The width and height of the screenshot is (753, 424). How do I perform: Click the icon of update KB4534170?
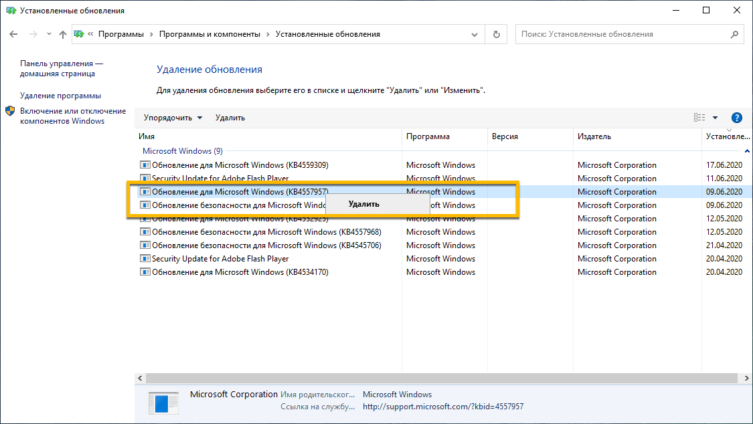145,272
